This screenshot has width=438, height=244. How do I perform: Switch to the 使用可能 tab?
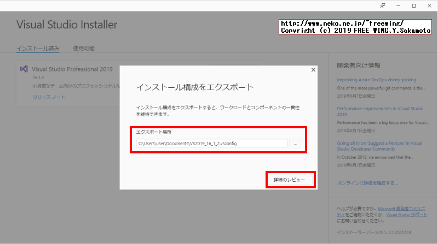click(84, 48)
